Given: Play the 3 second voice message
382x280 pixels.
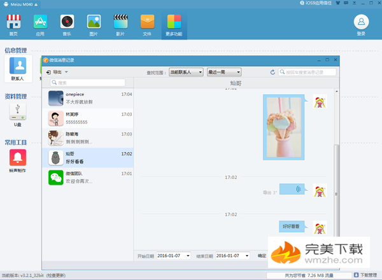Looking at the screenshot, I should click(x=292, y=189).
